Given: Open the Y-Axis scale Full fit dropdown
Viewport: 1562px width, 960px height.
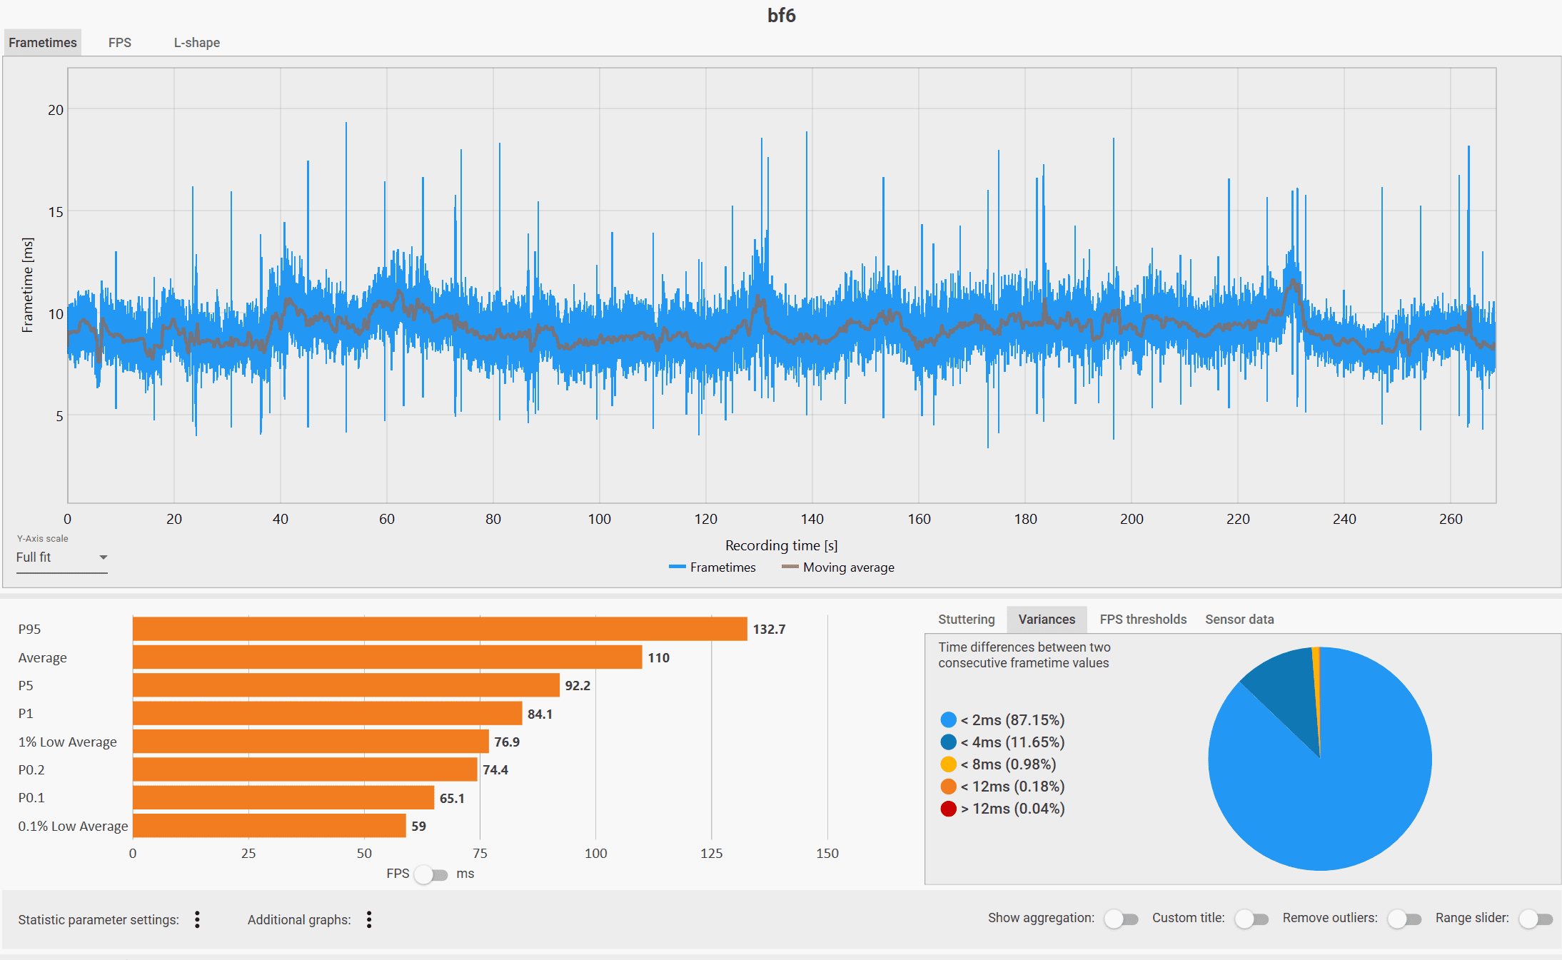Looking at the screenshot, I should [x=61, y=557].
